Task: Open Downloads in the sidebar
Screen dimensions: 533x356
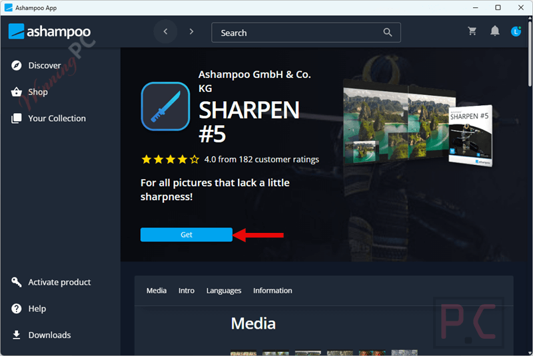Action: pos(49,335)
